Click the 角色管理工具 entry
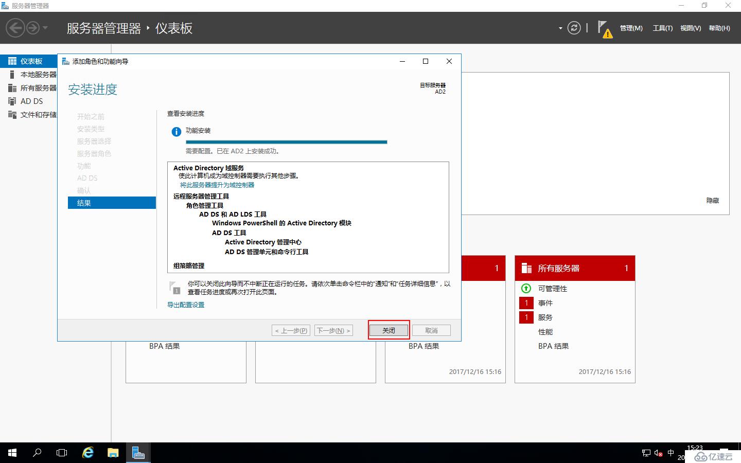Image resolution: width=741 pixels, height=463 pixels. click(204, 205)
